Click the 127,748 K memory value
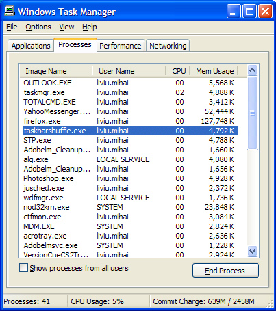276x311 pixels. 218,121
